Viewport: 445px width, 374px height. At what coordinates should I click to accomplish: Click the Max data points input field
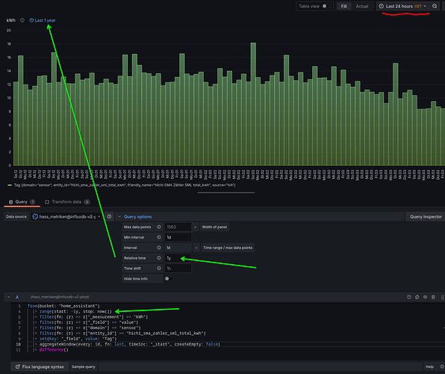(x=178, y=227)
